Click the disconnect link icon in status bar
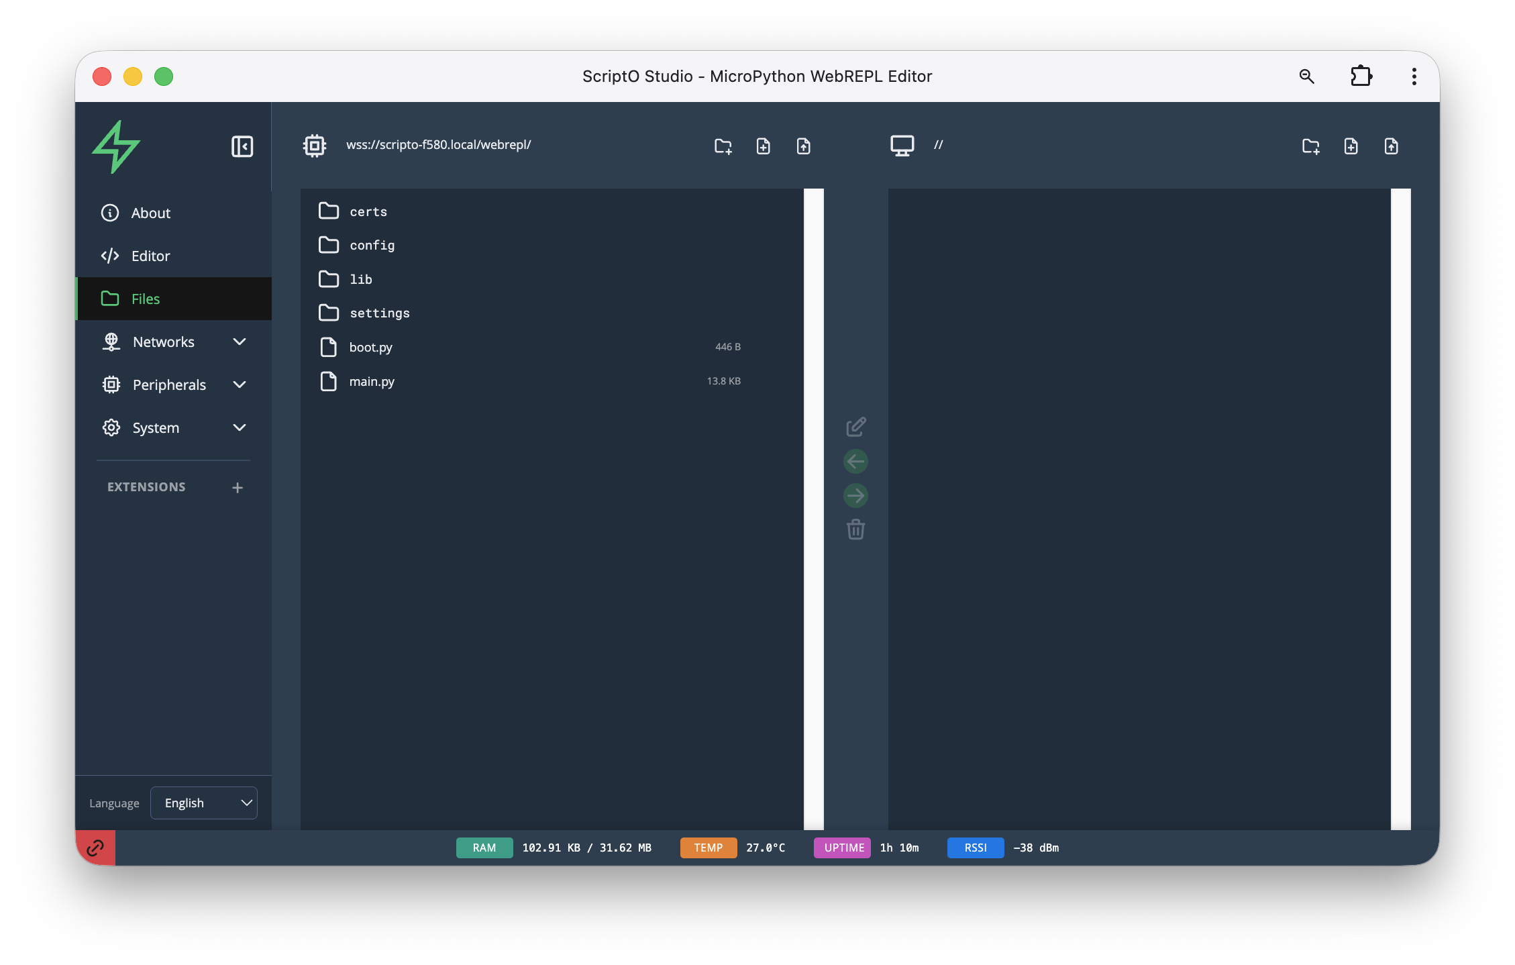This screenshot has width=1515, height=965. click(x=95, y=848)
